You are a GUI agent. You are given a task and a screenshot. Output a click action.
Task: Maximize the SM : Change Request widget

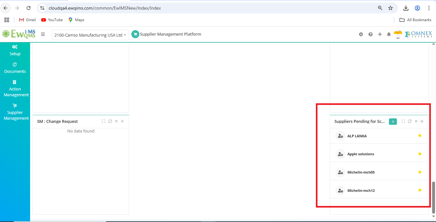[x=103, y=121]
